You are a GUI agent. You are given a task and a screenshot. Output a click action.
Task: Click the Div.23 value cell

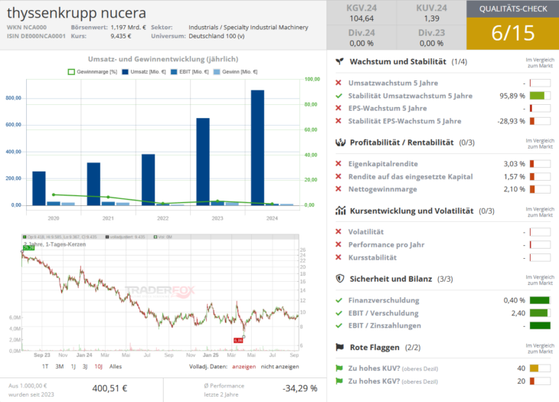[431, 38]
